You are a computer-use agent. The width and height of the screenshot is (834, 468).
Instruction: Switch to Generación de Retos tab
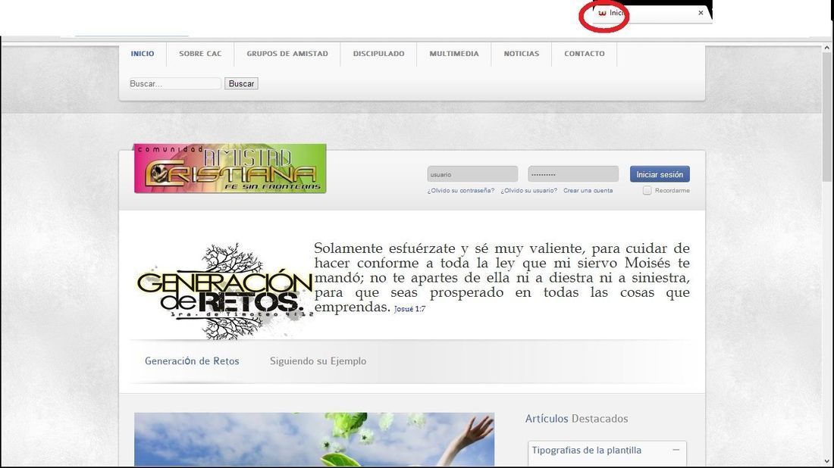tap(192, 361)
